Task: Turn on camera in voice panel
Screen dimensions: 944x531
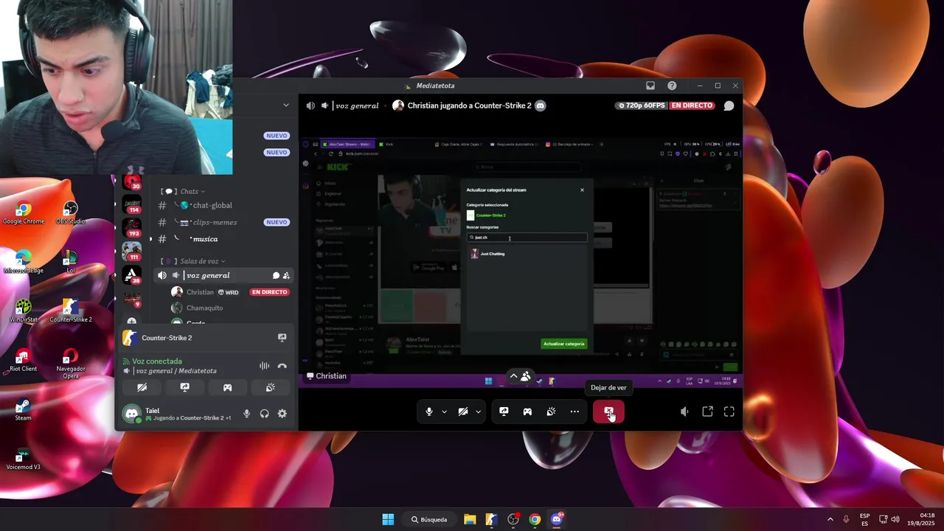Action: coord(142,387)
